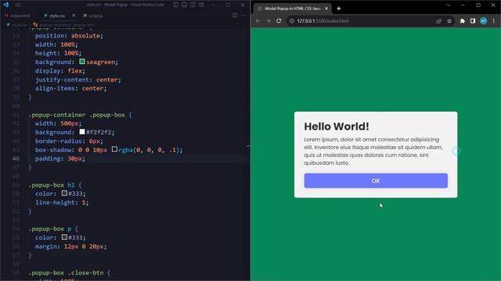Click the 'Hello World!' popup heading
This screenshot has width=501, height=281.
coord(337,126)
